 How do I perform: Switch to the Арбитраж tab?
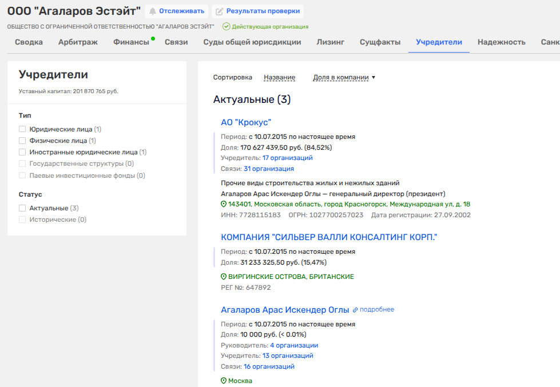click(x=78, y=42)
